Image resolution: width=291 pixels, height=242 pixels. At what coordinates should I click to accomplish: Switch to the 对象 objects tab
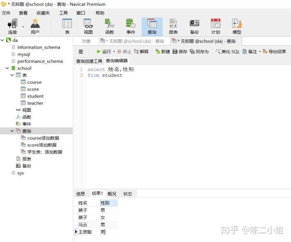tap(86, 41)
